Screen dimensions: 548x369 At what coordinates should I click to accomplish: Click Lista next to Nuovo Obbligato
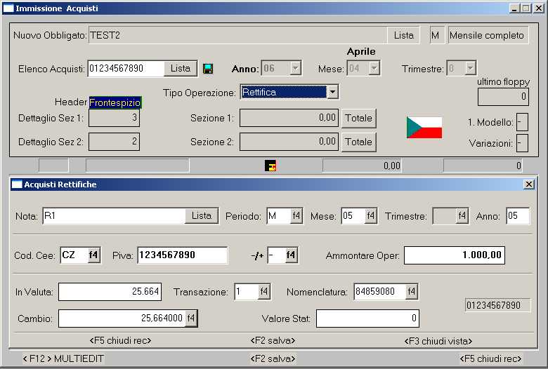click(x=404, y=35)
